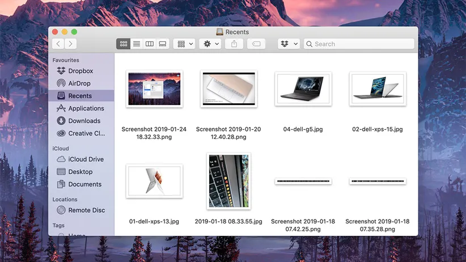466x262 pixels.
Task: Open the Dropbox toolbar dropdown
Action: [289, 44]
